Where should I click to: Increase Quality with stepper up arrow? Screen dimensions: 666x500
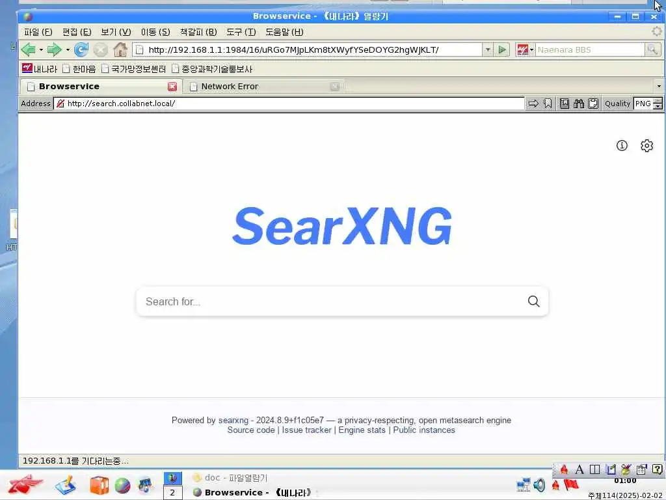click(658, 100)
